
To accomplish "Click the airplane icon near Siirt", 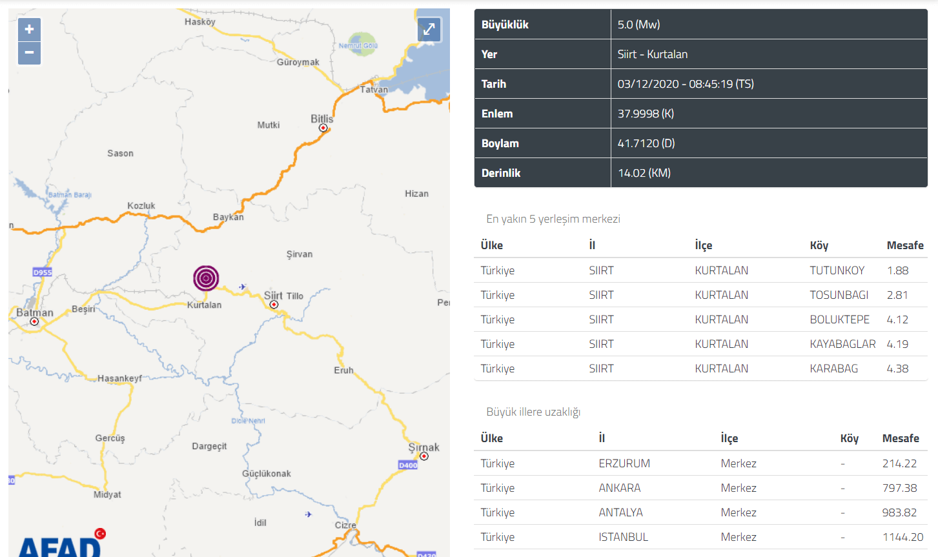I will (x=242, y=287).
